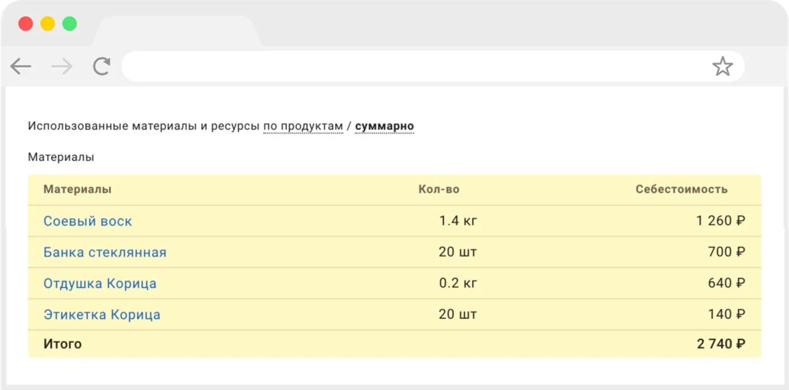Select the empty browser tab
Screen dimensions: 789x390
click(x=177, y=31)
